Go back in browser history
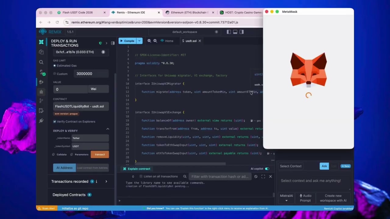 (x=41, y=22)
